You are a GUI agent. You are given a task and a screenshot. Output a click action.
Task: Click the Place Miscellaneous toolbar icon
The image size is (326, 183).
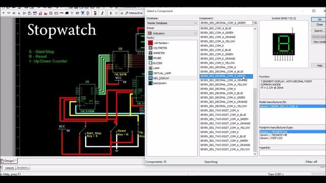(61, 13)
